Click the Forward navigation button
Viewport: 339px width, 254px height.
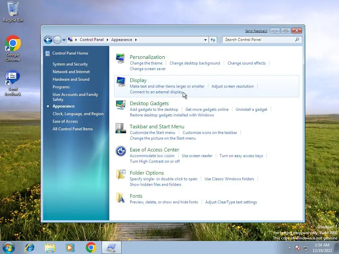point(57,40)
